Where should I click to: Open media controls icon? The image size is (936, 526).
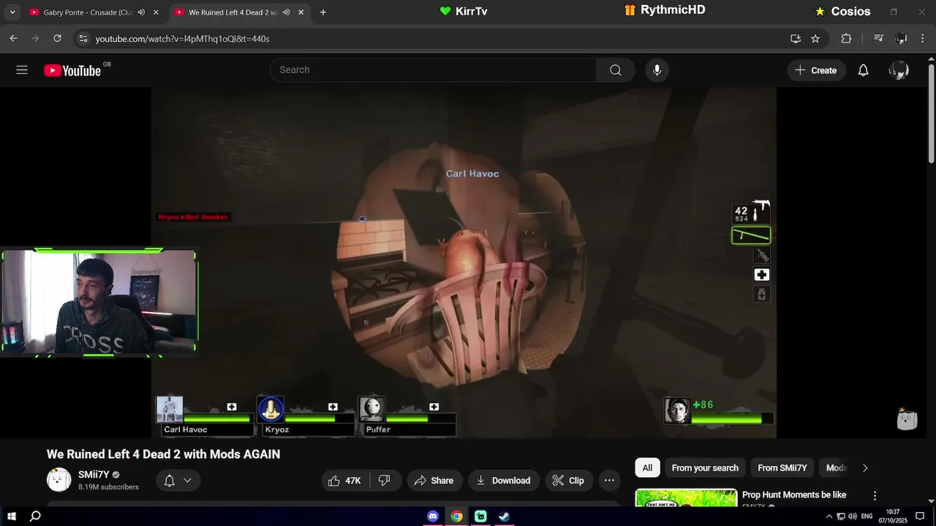point(879,39)
